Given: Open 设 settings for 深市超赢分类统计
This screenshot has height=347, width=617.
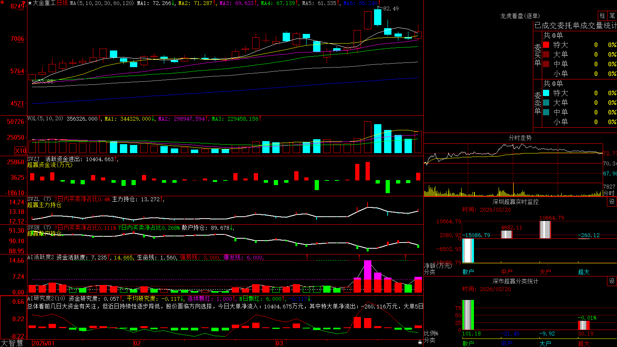Looking at the screenshot, I should point(612,281).
